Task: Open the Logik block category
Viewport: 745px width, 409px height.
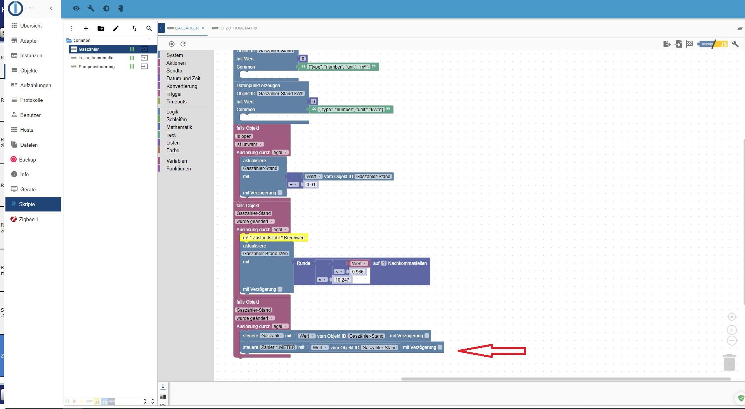Action: pyautogui.click(x=172, y=112)
